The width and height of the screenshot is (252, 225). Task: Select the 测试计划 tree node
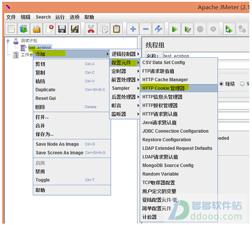pos(29,41)
